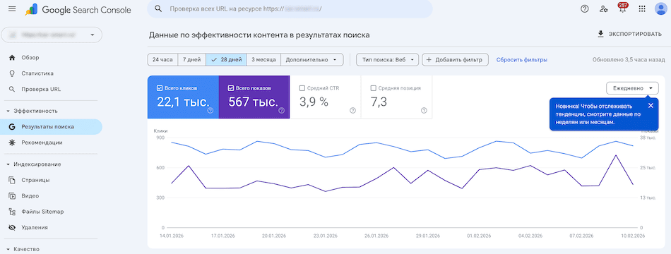The width and height of the screenshot is (671, 254).
Task: Uncheck the Всего кликов checkbox
Action: (160, 88)
